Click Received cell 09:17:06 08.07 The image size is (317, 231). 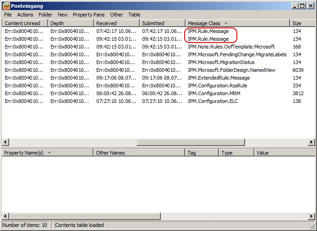click(116, 78)
